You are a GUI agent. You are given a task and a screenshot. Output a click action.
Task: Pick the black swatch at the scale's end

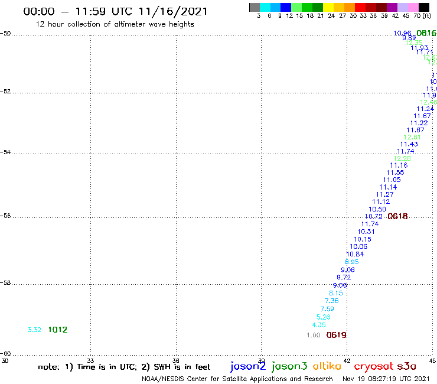coord(424,7)
